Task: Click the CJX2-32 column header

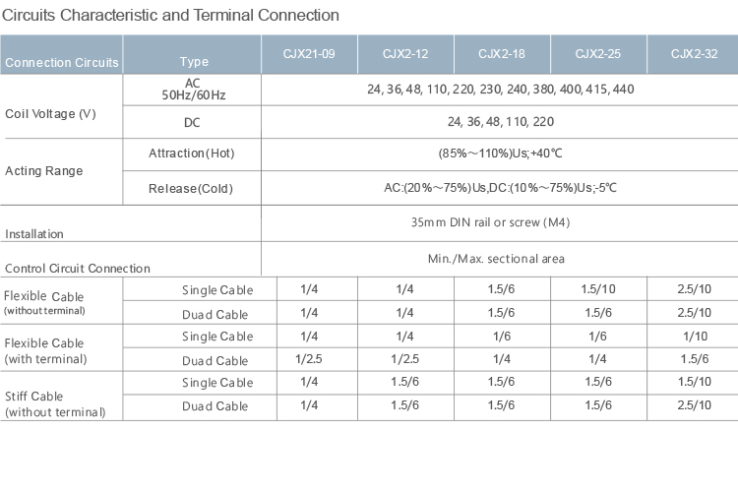Action: point(693,54)
